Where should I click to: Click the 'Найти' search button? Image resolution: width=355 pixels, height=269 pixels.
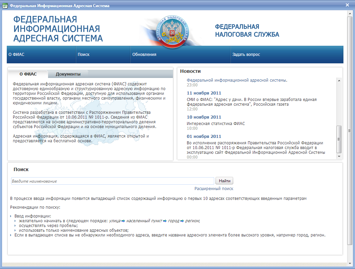[x=224, y=181]
